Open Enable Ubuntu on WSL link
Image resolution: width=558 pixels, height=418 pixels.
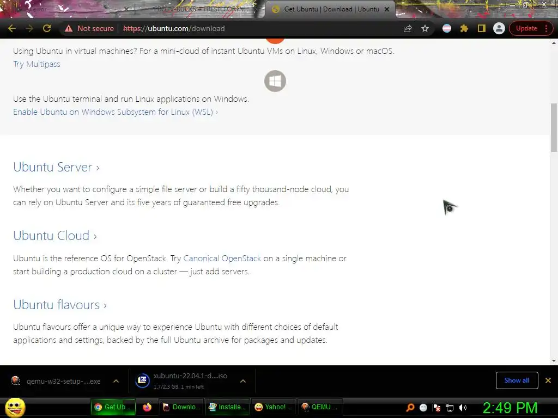tap(116, 112)
